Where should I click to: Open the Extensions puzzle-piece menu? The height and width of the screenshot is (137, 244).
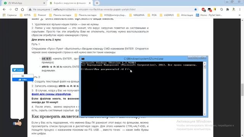coord(228,10)
